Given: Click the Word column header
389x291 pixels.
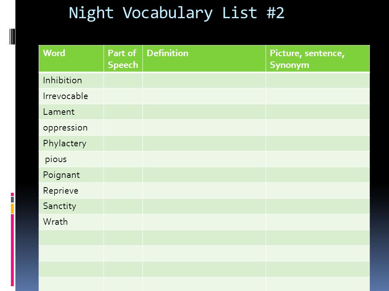Looking at the screenshot, I should click(x=71, y=59).
